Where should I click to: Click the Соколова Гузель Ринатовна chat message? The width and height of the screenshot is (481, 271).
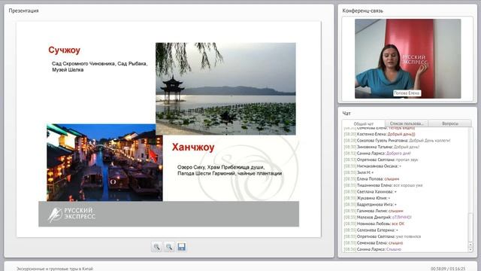click(x=397, y=141)
